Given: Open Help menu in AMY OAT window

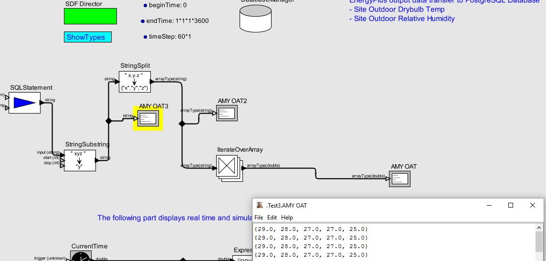Looking at the screenshot, I should point(287,218).
